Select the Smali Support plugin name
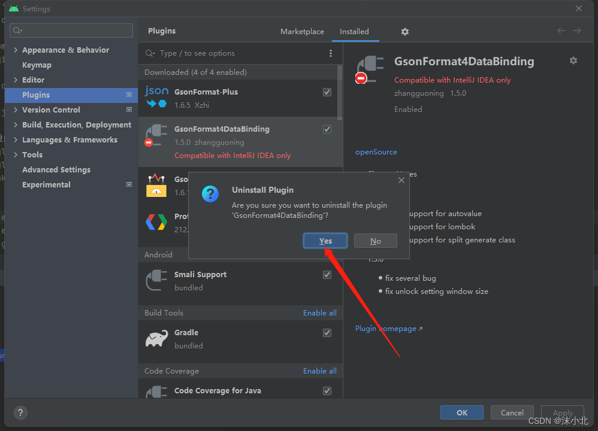Screen dimensions: 598x431 200,274
